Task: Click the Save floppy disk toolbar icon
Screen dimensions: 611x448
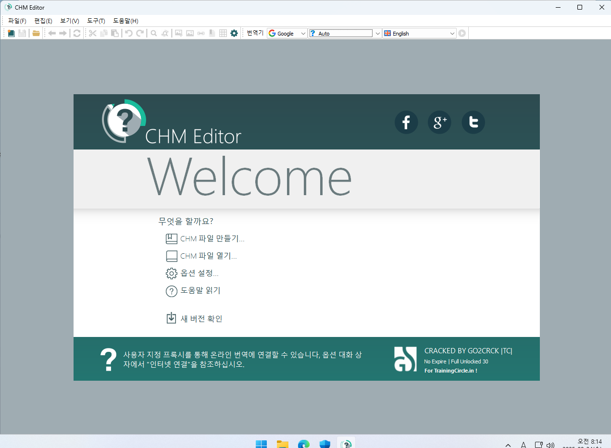Action: (x=22, y=33)
